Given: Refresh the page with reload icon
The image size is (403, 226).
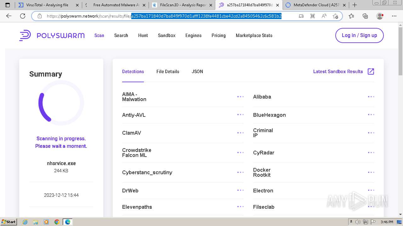Looking at the screenshot, I should (x=23, y=16).
